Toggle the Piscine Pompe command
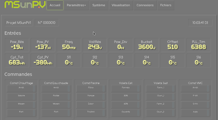This screenshot has width=218, height=120. pyautogui.click(x=91, y=96)
